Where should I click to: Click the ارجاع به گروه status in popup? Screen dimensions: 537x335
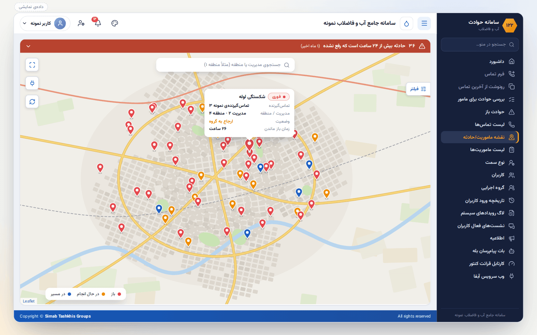(x=221, y=121)
